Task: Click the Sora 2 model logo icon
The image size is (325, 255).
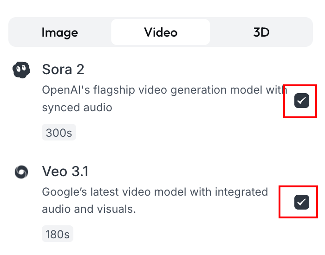Action: tap(21, 70)
